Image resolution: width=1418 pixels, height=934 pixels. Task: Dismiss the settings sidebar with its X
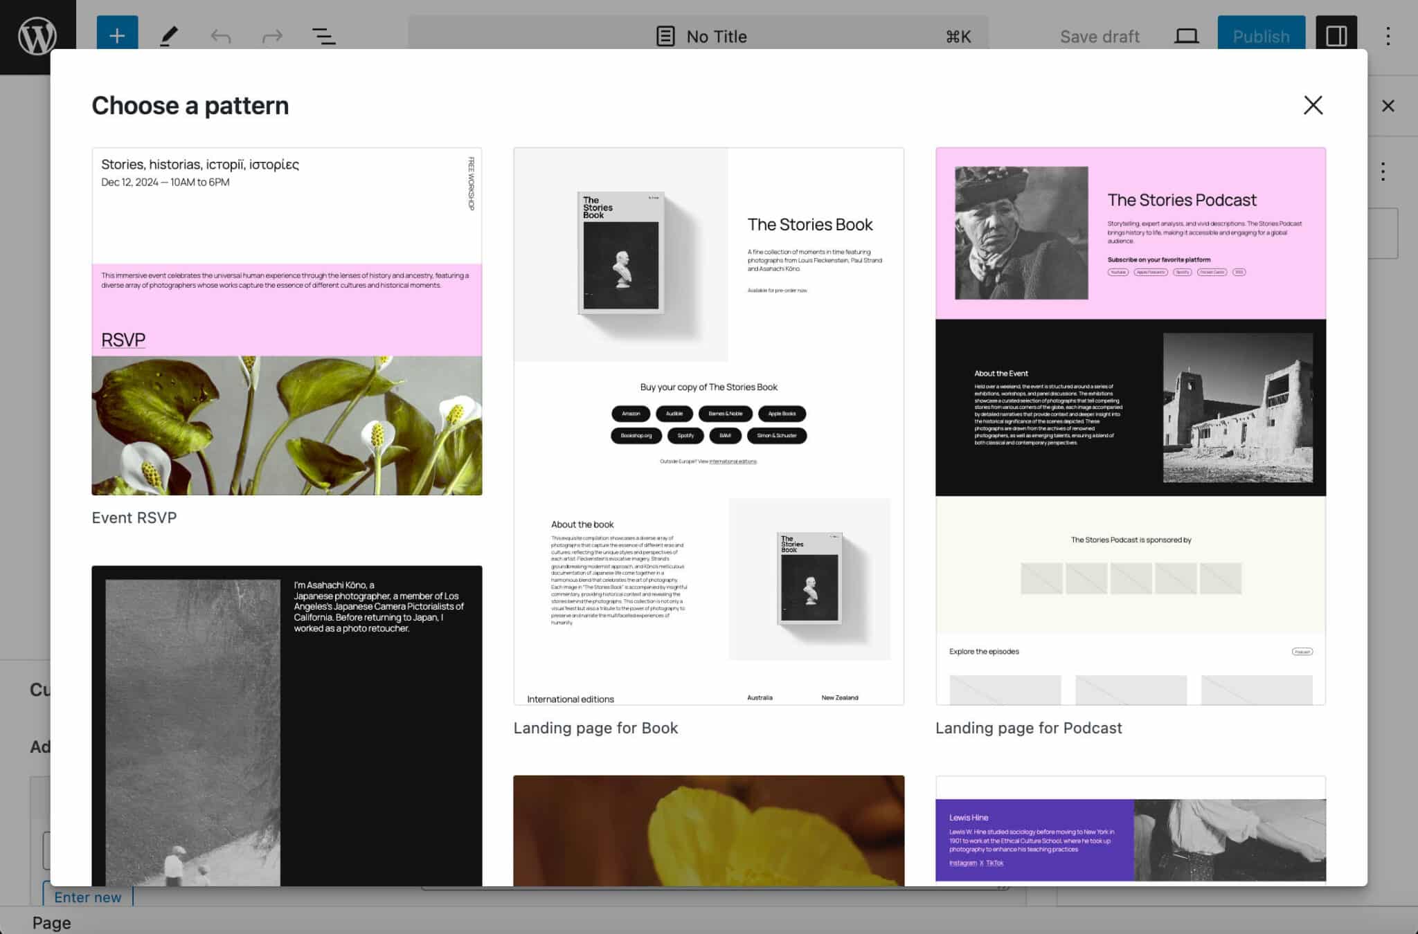(x=1389, y=105)
